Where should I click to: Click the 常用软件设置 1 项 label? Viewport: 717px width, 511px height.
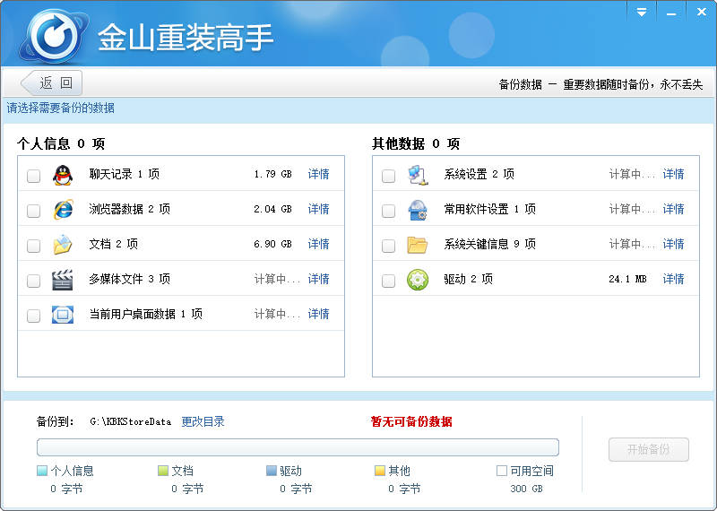click(489, 209)
